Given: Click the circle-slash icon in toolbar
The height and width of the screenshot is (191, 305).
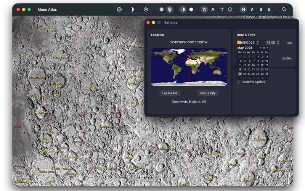Looking at the screenshot, I should click(x=230, y=9).
